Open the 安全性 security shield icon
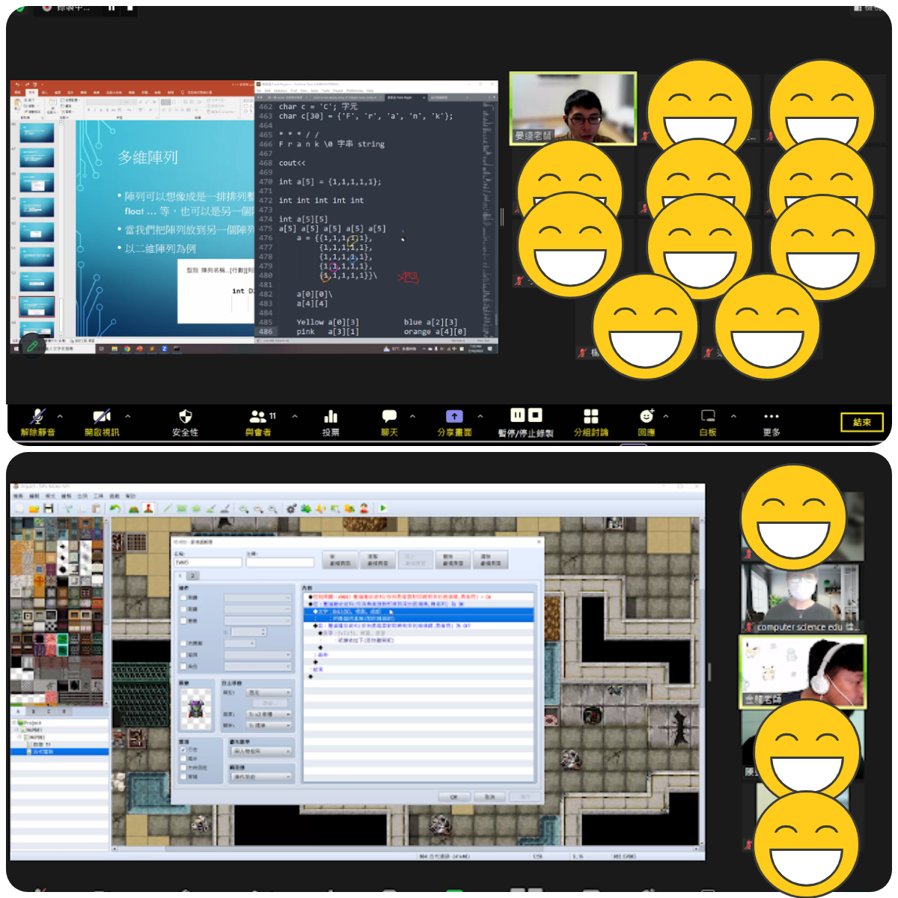This screenshot has height=898, width=898. (x=186, y=417)
